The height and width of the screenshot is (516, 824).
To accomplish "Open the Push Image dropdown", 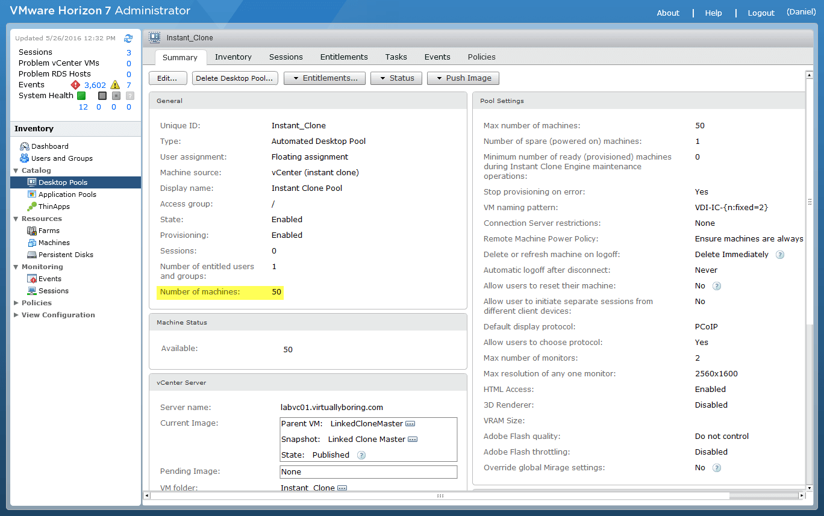I will point(463,78).
